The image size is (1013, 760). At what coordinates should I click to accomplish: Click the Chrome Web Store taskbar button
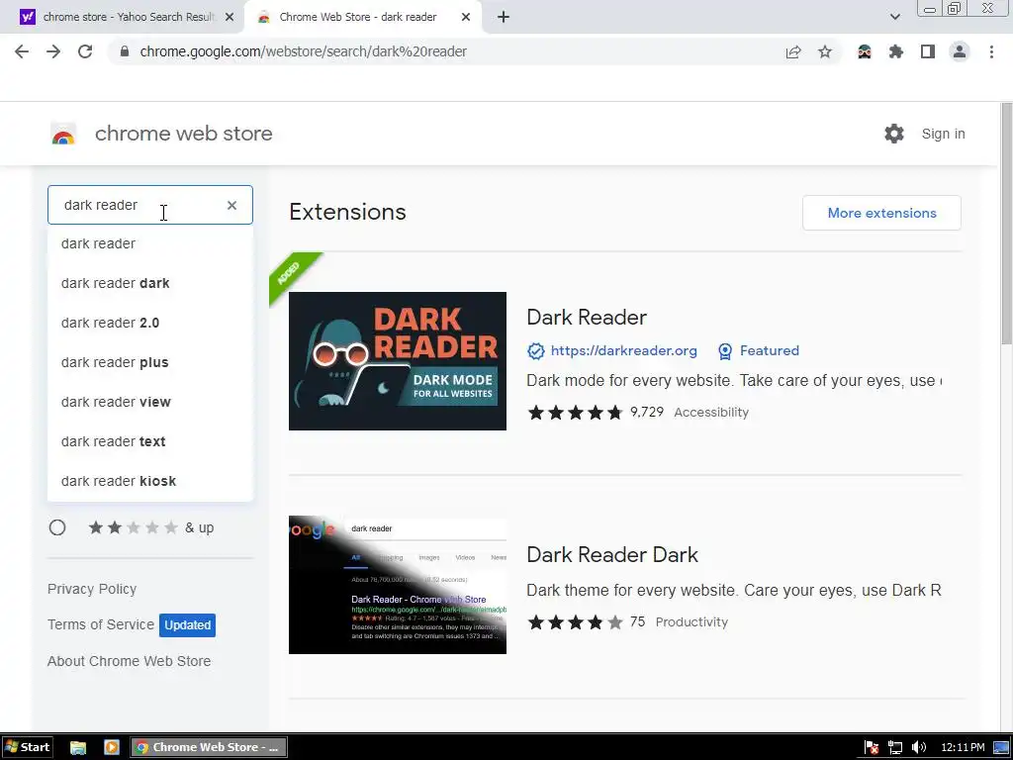pos(209,747)
